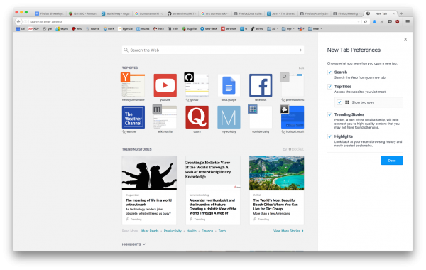Open the Weather Channel tile
426x270 pixels.
click(x=133, y=117)
